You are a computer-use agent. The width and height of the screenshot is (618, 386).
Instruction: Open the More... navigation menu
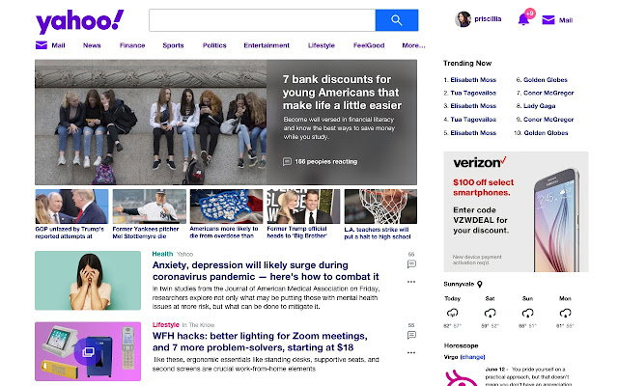coord(413,45)
